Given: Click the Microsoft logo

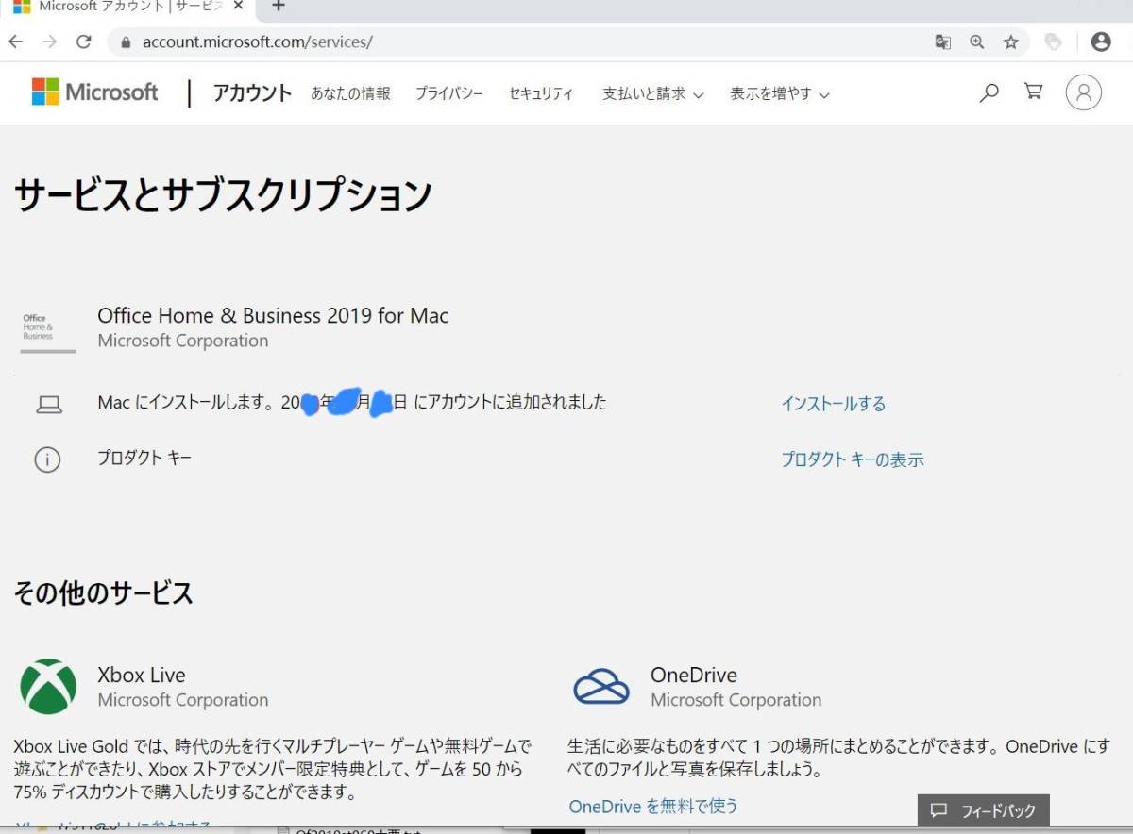Looking at the screenshot, I should [95, 92].
